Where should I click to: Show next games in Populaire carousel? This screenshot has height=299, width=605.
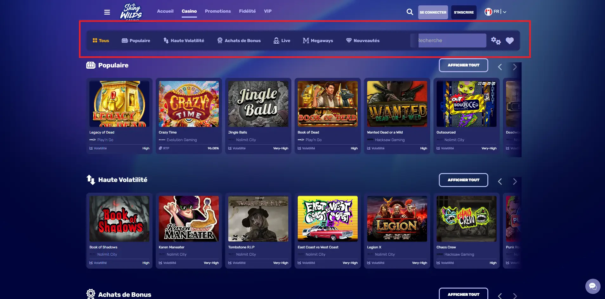pos(515,67)
